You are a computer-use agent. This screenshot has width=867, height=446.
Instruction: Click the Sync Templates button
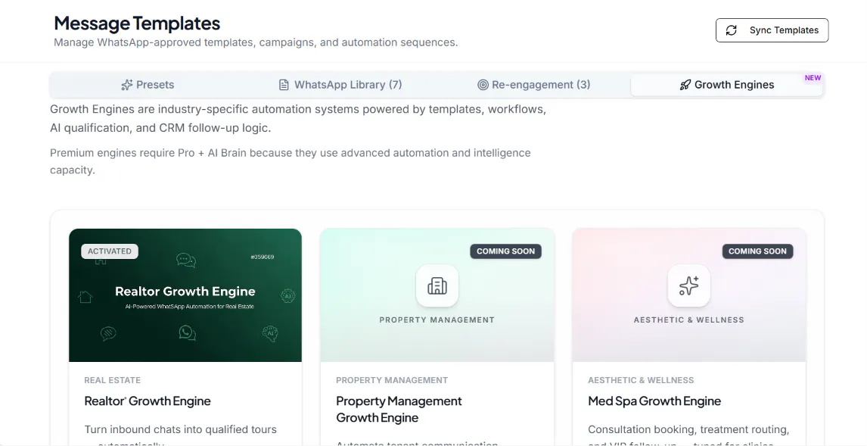pos(772,30)
